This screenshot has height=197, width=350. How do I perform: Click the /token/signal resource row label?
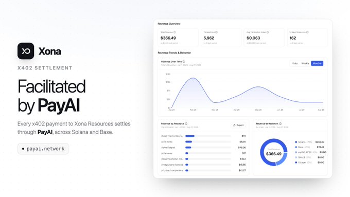click(168, 148)
